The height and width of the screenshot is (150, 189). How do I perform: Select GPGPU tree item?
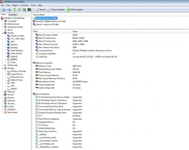14,59
